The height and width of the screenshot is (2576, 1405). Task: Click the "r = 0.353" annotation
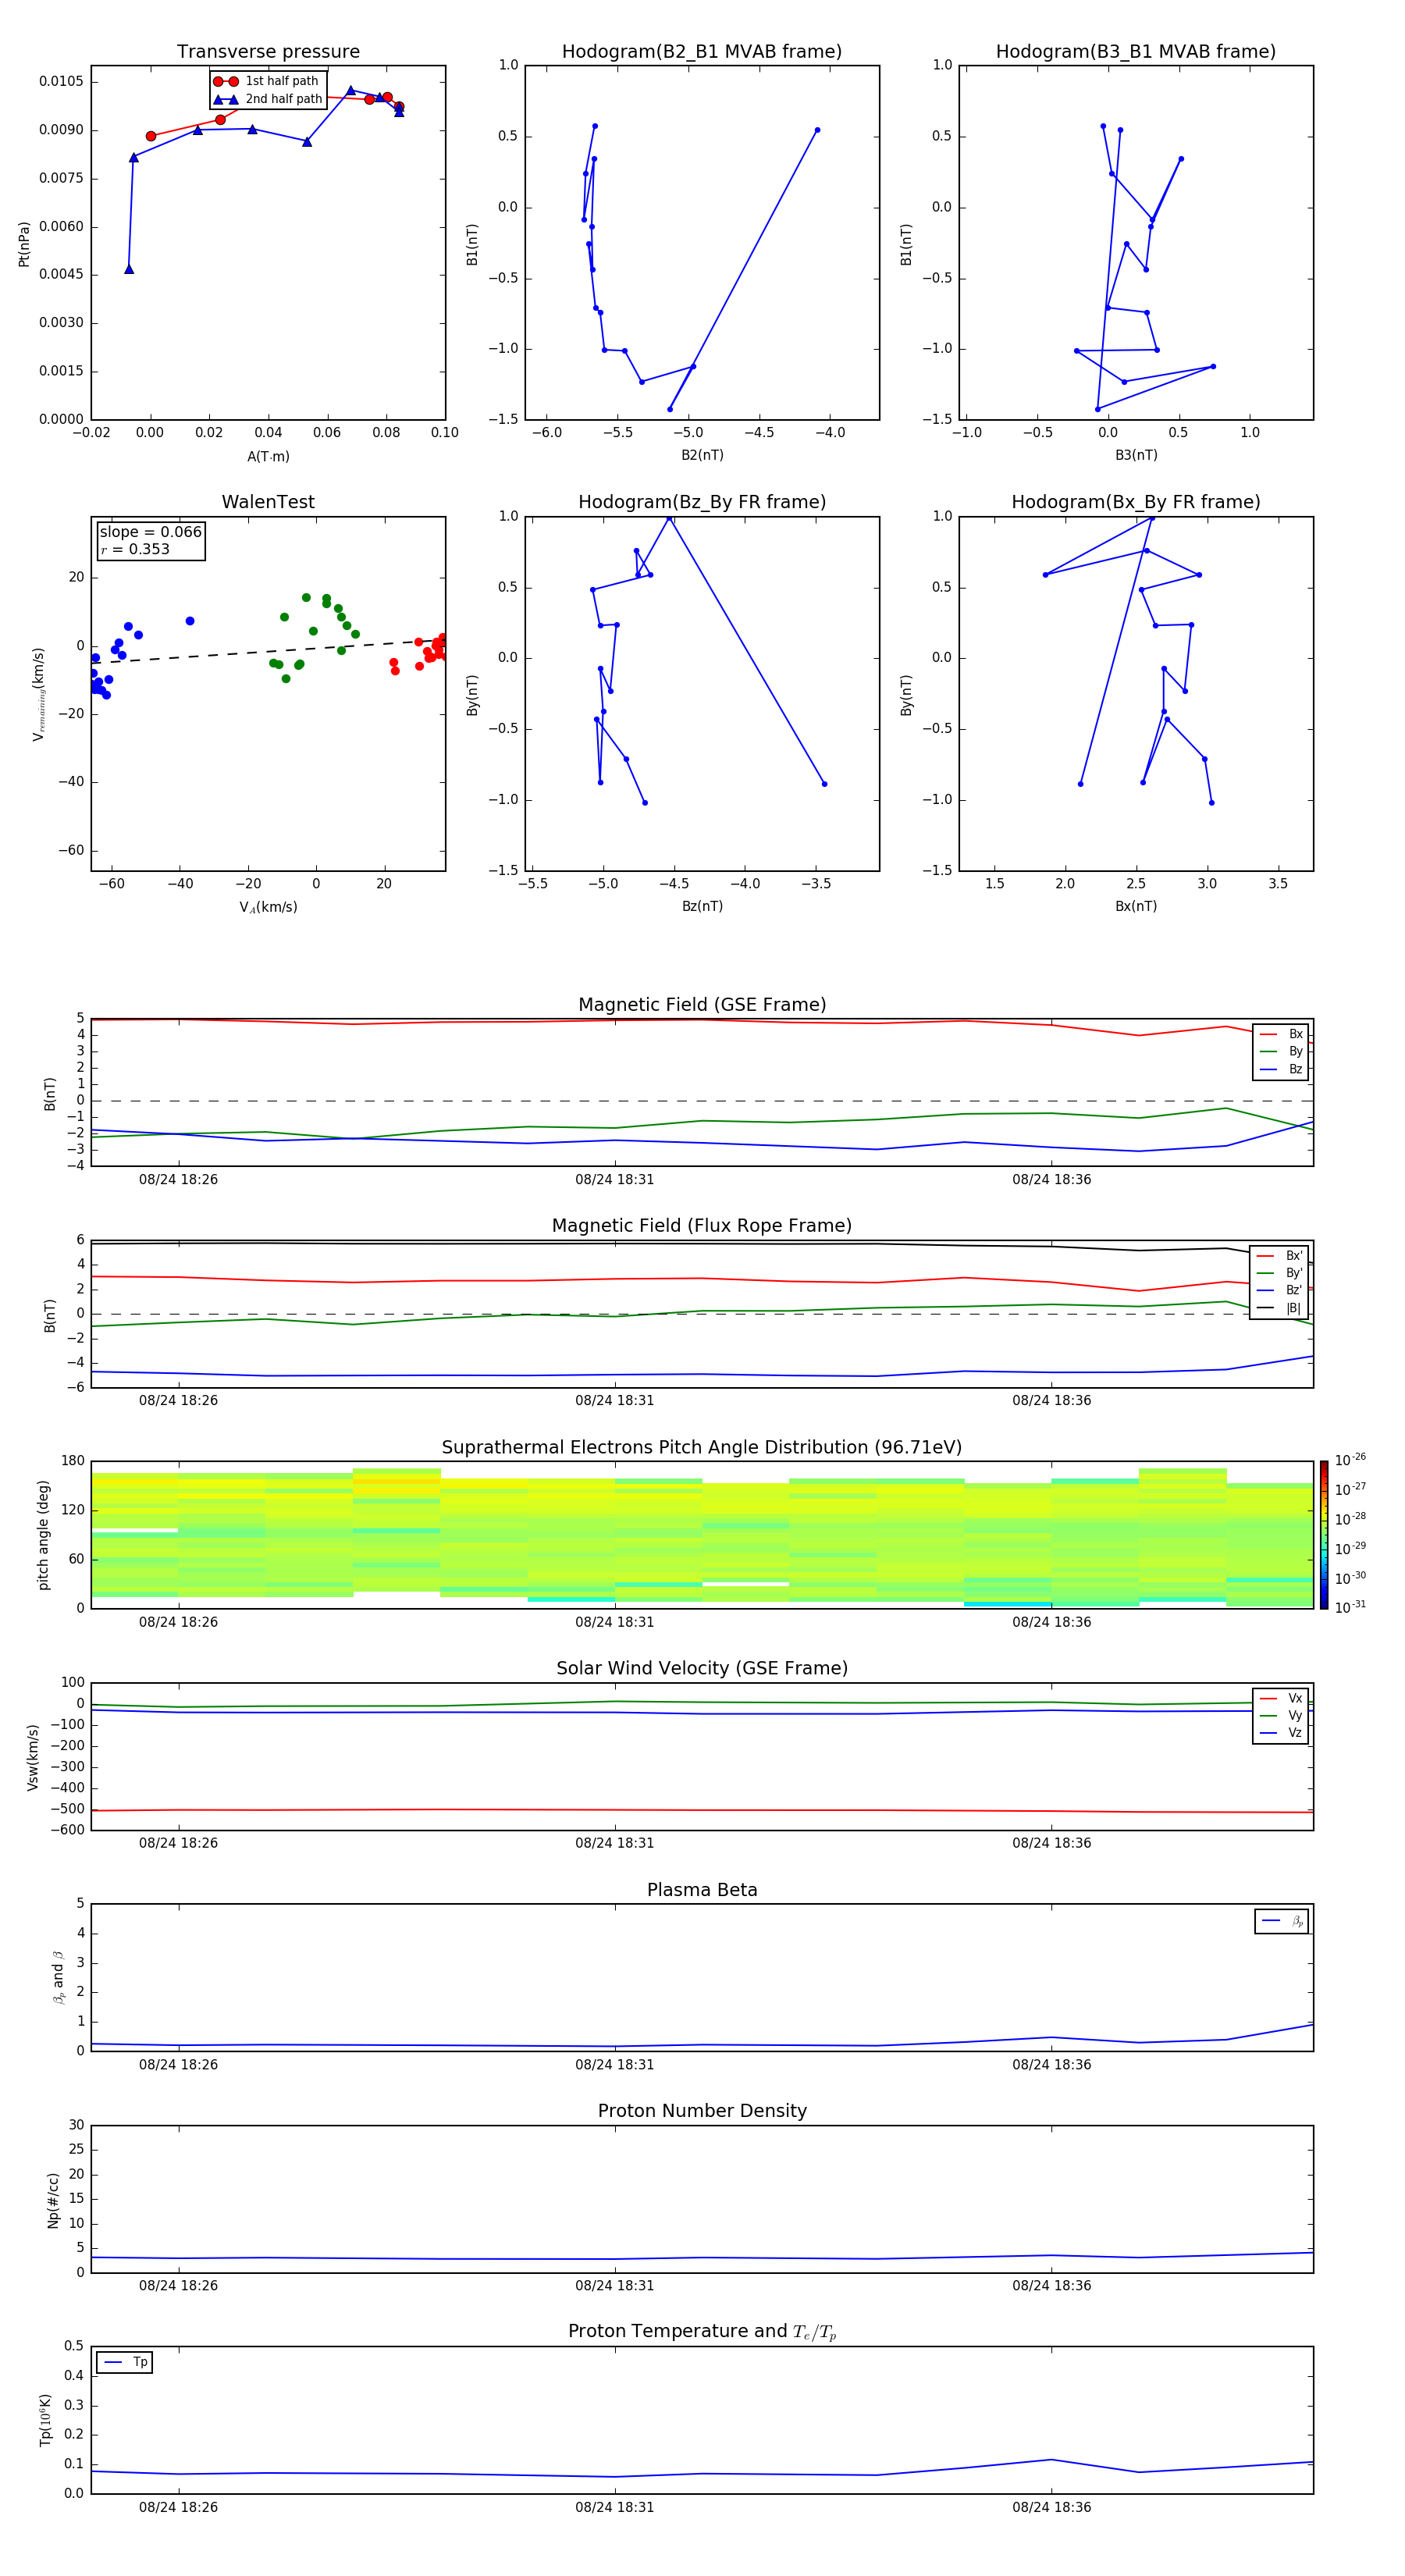[x=135, y=549]
